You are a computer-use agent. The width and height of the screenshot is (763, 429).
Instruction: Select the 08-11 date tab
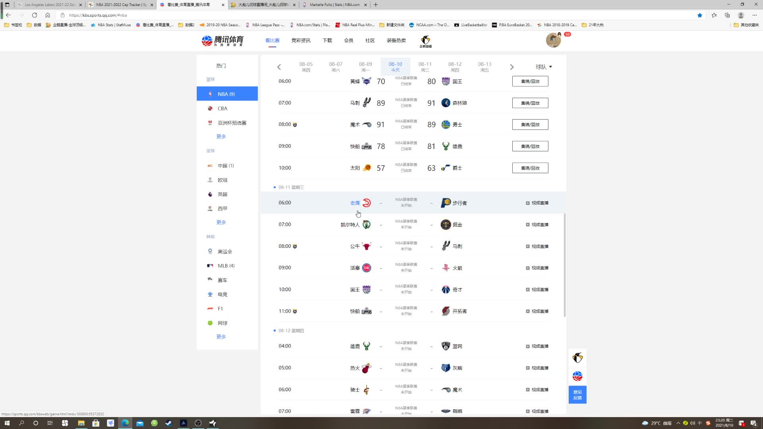[425, 66]
